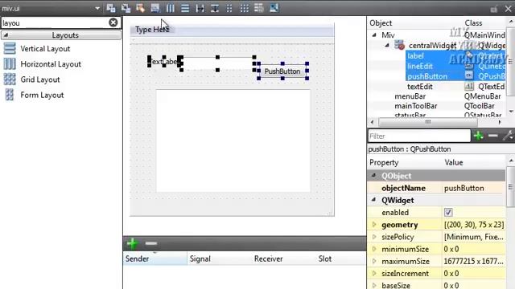Click the property Filter input field

419,136
